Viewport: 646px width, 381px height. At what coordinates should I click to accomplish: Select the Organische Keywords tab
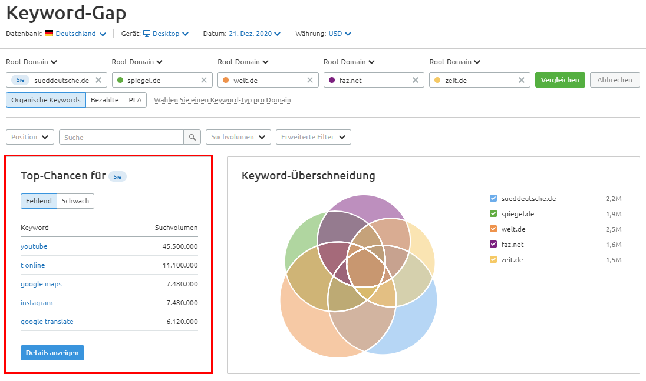click(x=46, y=100)
